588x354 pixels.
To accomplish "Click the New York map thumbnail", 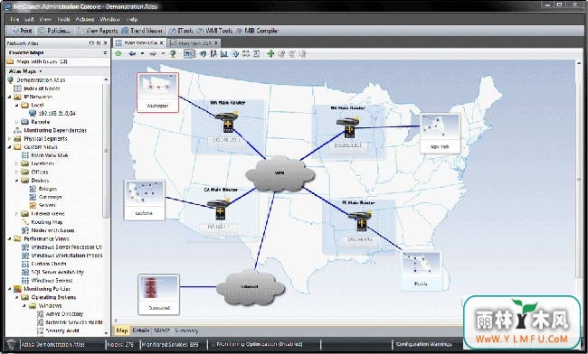I will click(440, 134).
